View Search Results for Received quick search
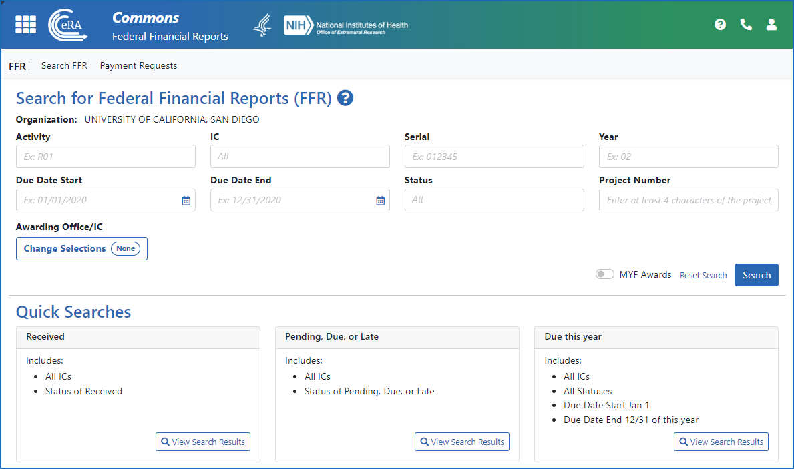The height and width of the screenshot is (469, 794). 203,442
